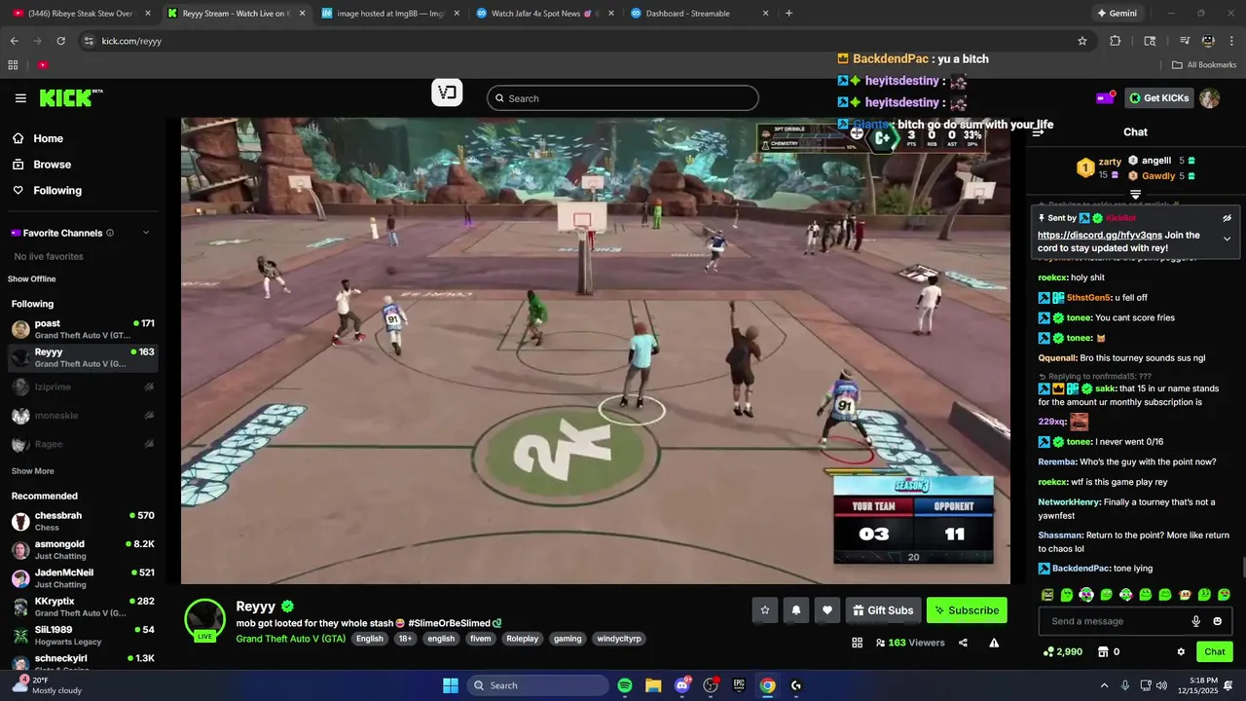The width and height of the screenshot is (1246, 701).
Task: Open Spotify from the taskbar
Action: [625, 685]
